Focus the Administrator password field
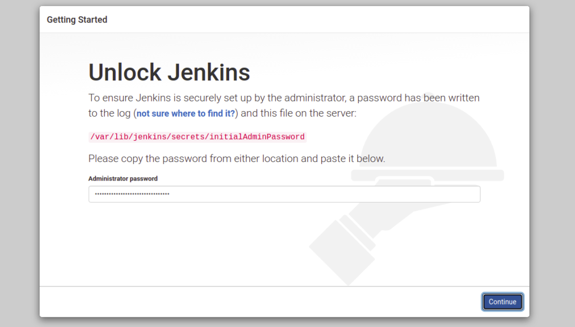The width and height of the screenshot is (575, 327). click(x=284, y=194)
